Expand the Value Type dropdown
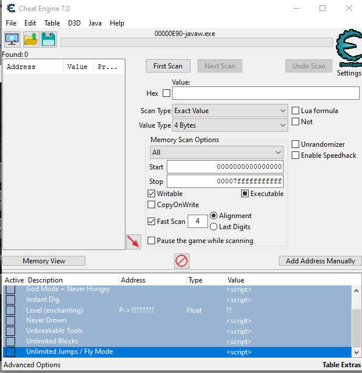This screenshot has width=362, height=373. pyautogui.click(x=230, y=125)
